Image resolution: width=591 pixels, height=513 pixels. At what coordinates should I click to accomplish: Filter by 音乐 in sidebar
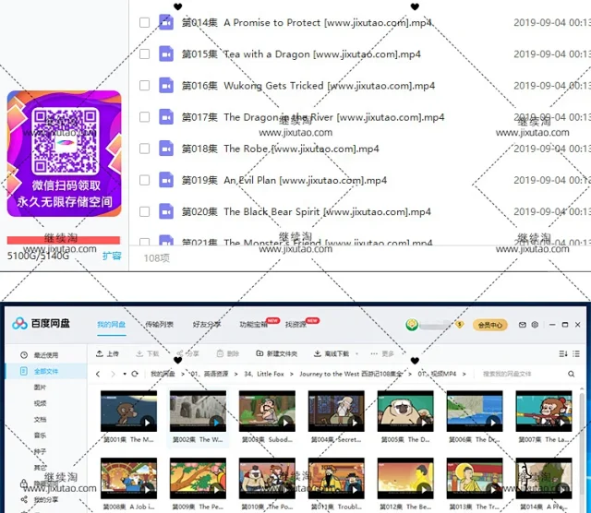pos(40,435)
